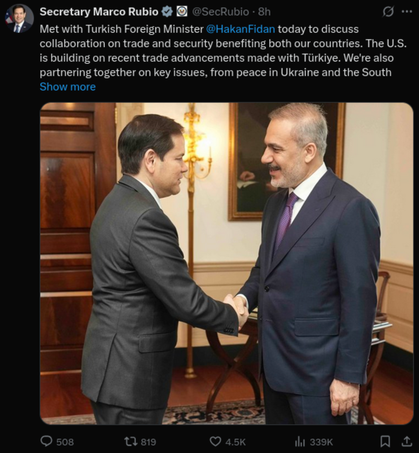Click the 339K views count
Image resolution: width=419 pixels, height=453 pixels.
pyautogui.click(x=321, y=442)
